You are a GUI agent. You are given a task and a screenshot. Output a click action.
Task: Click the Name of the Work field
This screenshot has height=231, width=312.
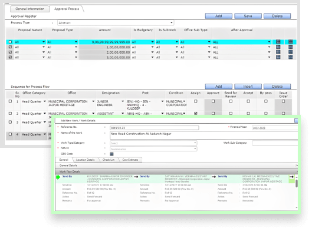[204, 136]
